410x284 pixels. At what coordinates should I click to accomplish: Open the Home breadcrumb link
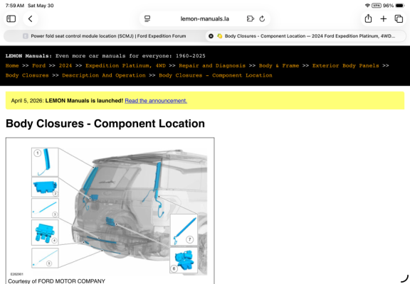click(x=12, y=66)
